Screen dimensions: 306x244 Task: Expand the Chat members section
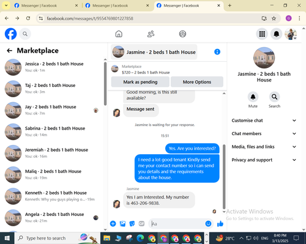point(264,133)
